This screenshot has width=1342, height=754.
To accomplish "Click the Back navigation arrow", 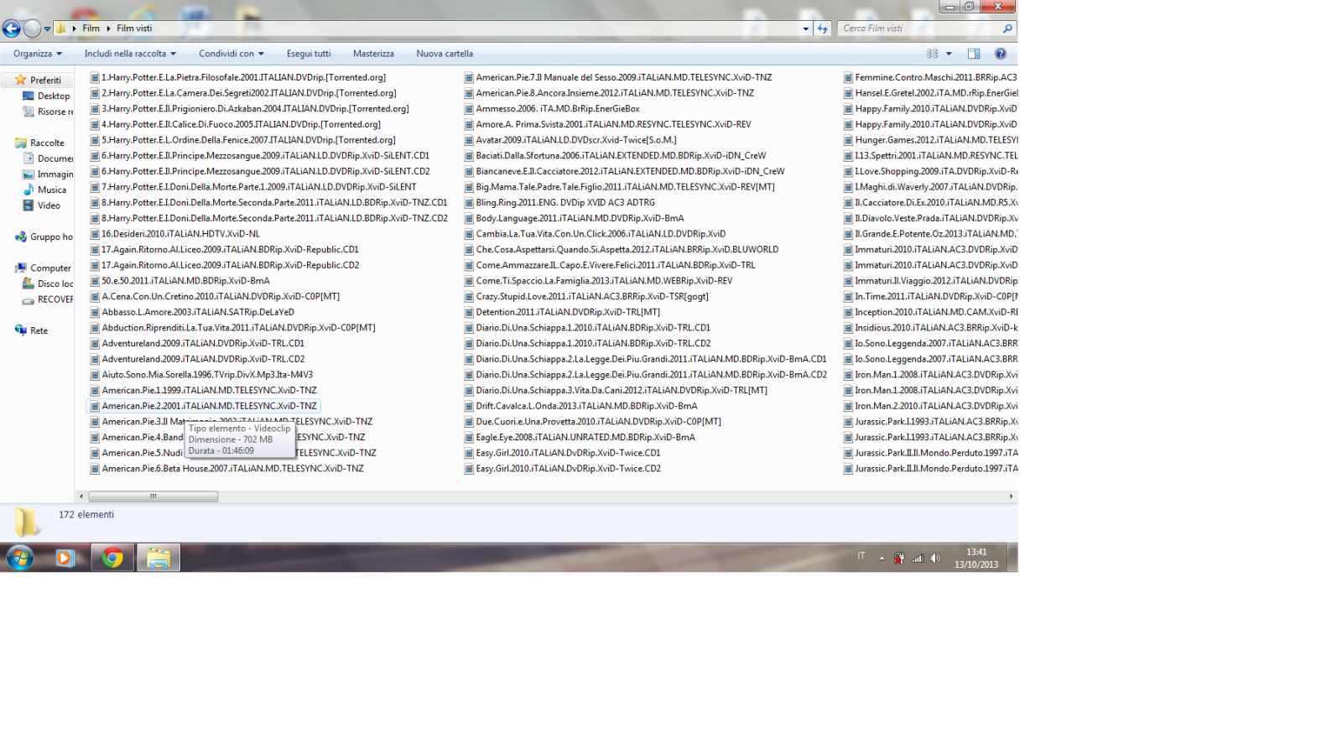I will [12, 29].
